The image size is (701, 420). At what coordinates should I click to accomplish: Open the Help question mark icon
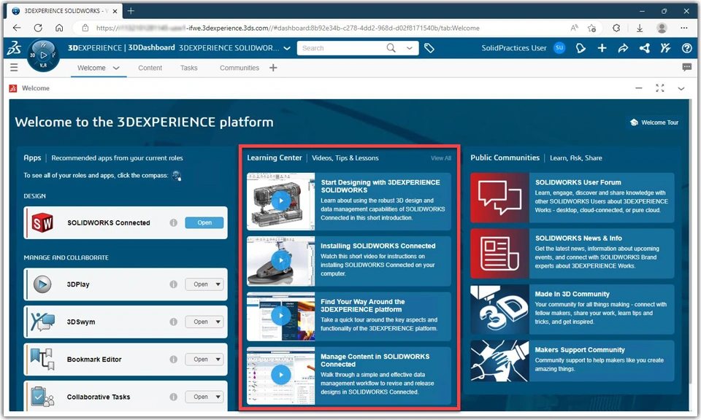(686, 47)
